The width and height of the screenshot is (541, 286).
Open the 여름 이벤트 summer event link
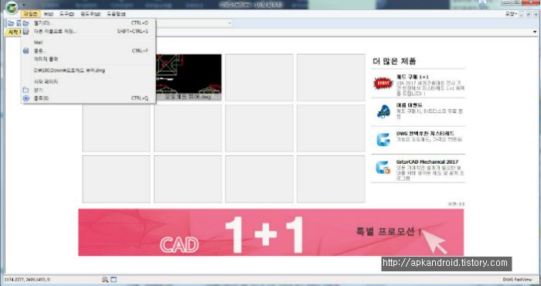410,105
